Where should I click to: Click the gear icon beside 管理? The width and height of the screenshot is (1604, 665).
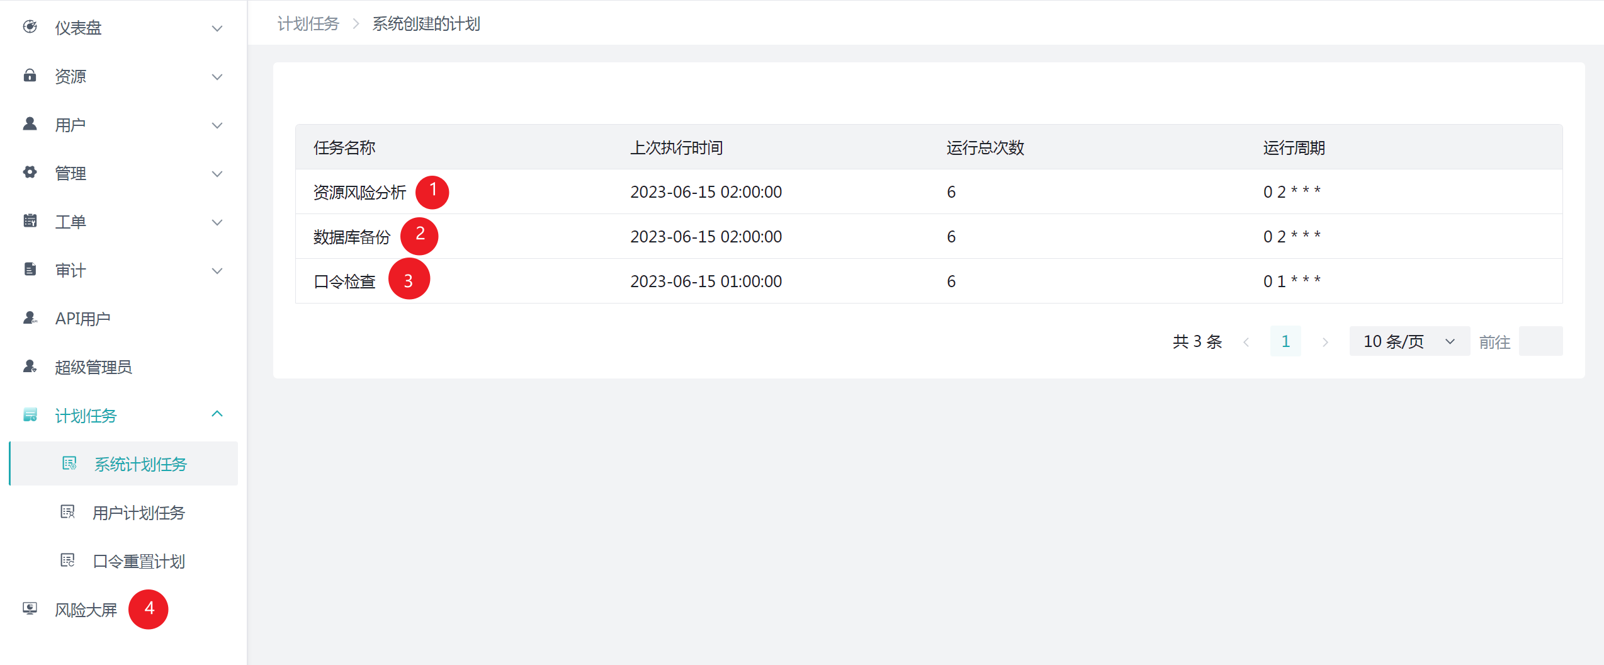tap(30, 173)
